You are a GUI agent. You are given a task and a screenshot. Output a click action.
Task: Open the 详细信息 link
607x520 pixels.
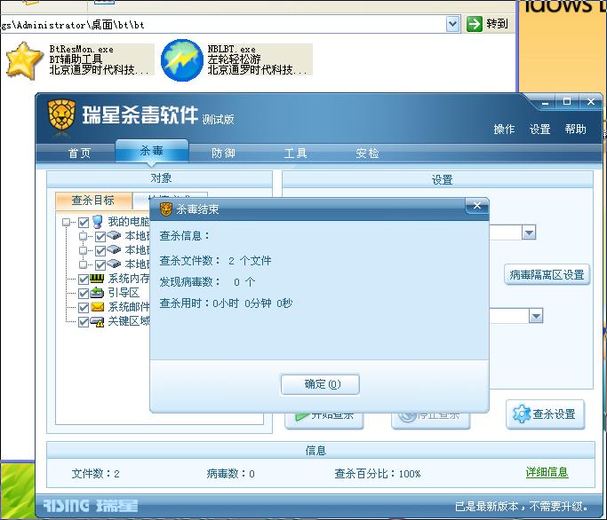(547, 472)
